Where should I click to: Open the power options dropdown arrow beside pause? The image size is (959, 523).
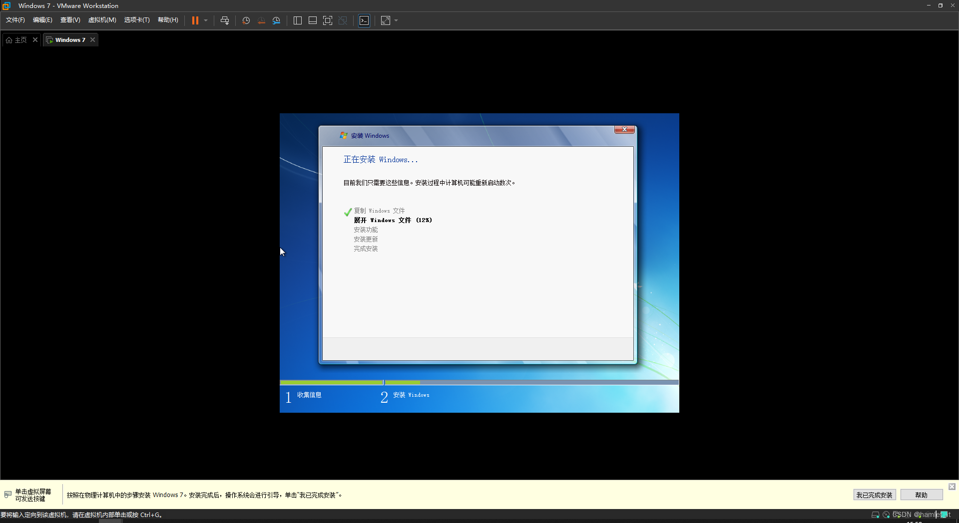[206, 20]
